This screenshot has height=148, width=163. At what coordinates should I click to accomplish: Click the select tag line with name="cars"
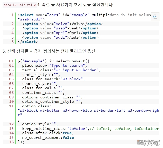(x=84, y=15)
